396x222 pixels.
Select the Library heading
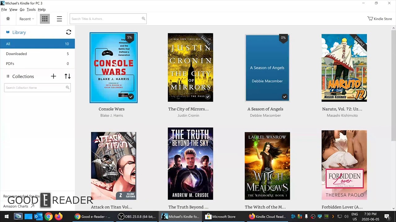19,32
